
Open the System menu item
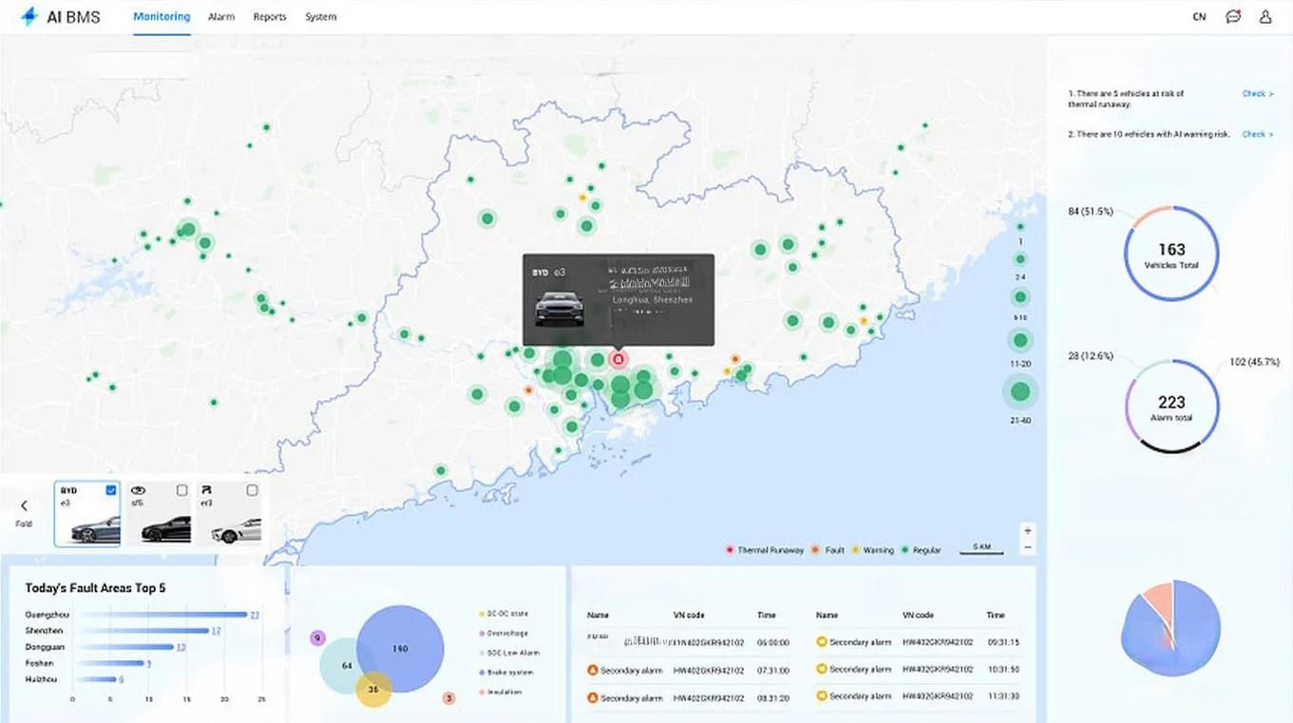[x=320, y=17]
